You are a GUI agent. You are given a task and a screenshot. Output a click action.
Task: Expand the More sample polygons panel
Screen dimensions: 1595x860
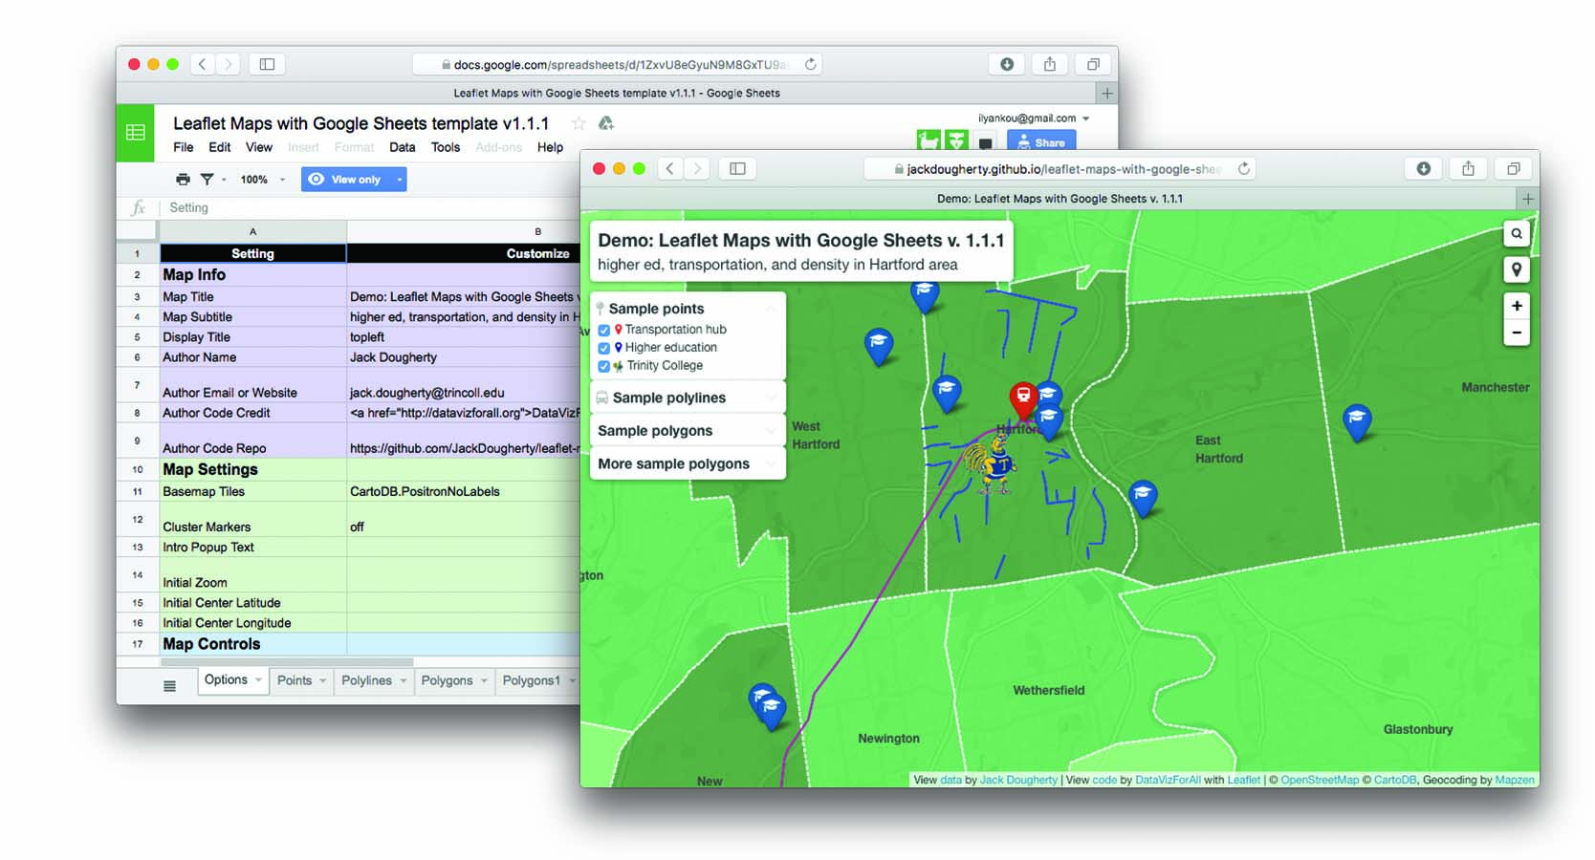688,463
